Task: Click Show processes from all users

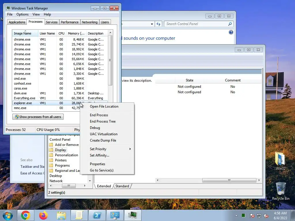Action: [x=38, y=117]
